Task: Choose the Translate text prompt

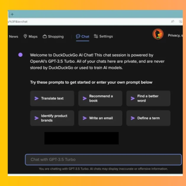Action: (x=52, y=98)
